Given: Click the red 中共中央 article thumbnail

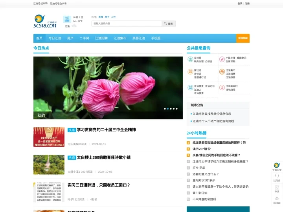Looking at the screenshot, I should tap(49, 137).
